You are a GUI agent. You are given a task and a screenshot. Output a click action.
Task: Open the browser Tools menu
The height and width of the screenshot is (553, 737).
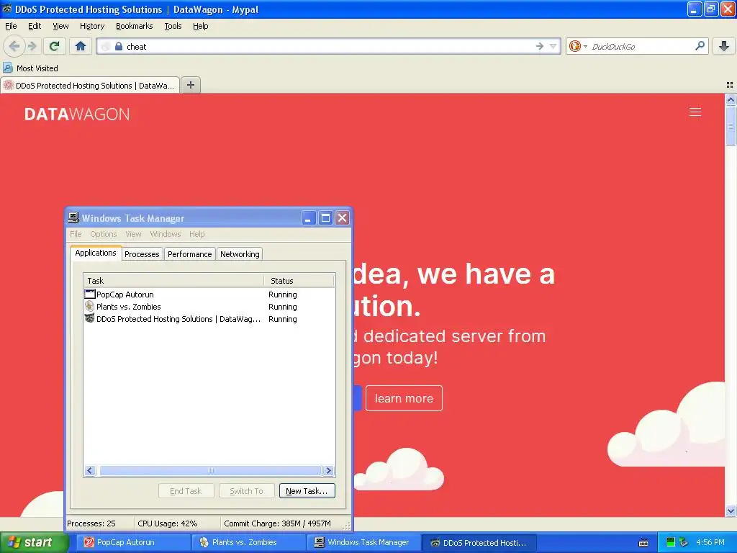[x=173, y=26]
